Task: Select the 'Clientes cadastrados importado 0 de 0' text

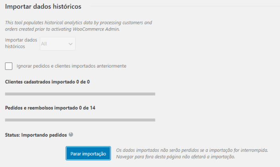Action: coord(47,82)
